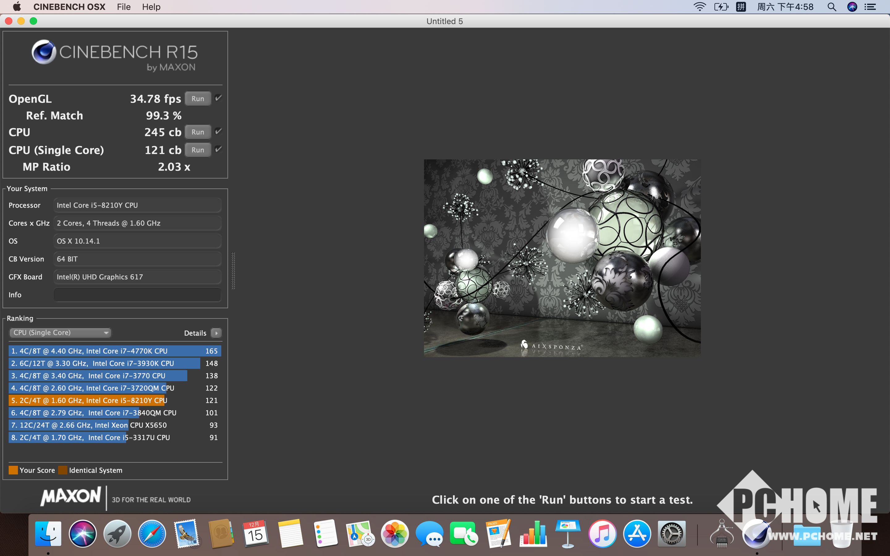Open FaceTime app in dock
Screen dimensions: 890x556
pyautogui.click(x=464, y=533)
